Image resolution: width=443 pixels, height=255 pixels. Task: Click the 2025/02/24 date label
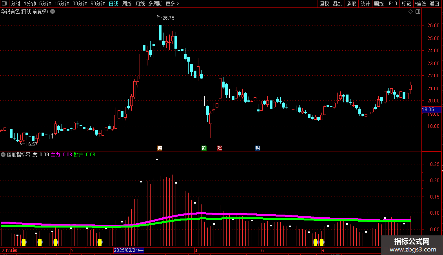129,250
